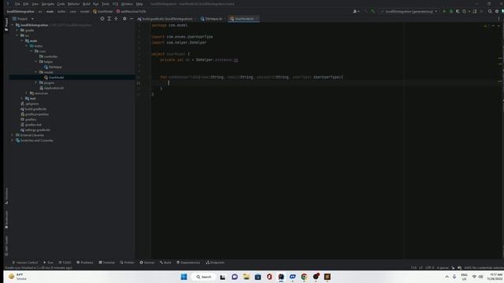Screen dimensions: 504x283
Task: Click Run with Coverage icon
Action: (458, 11)
